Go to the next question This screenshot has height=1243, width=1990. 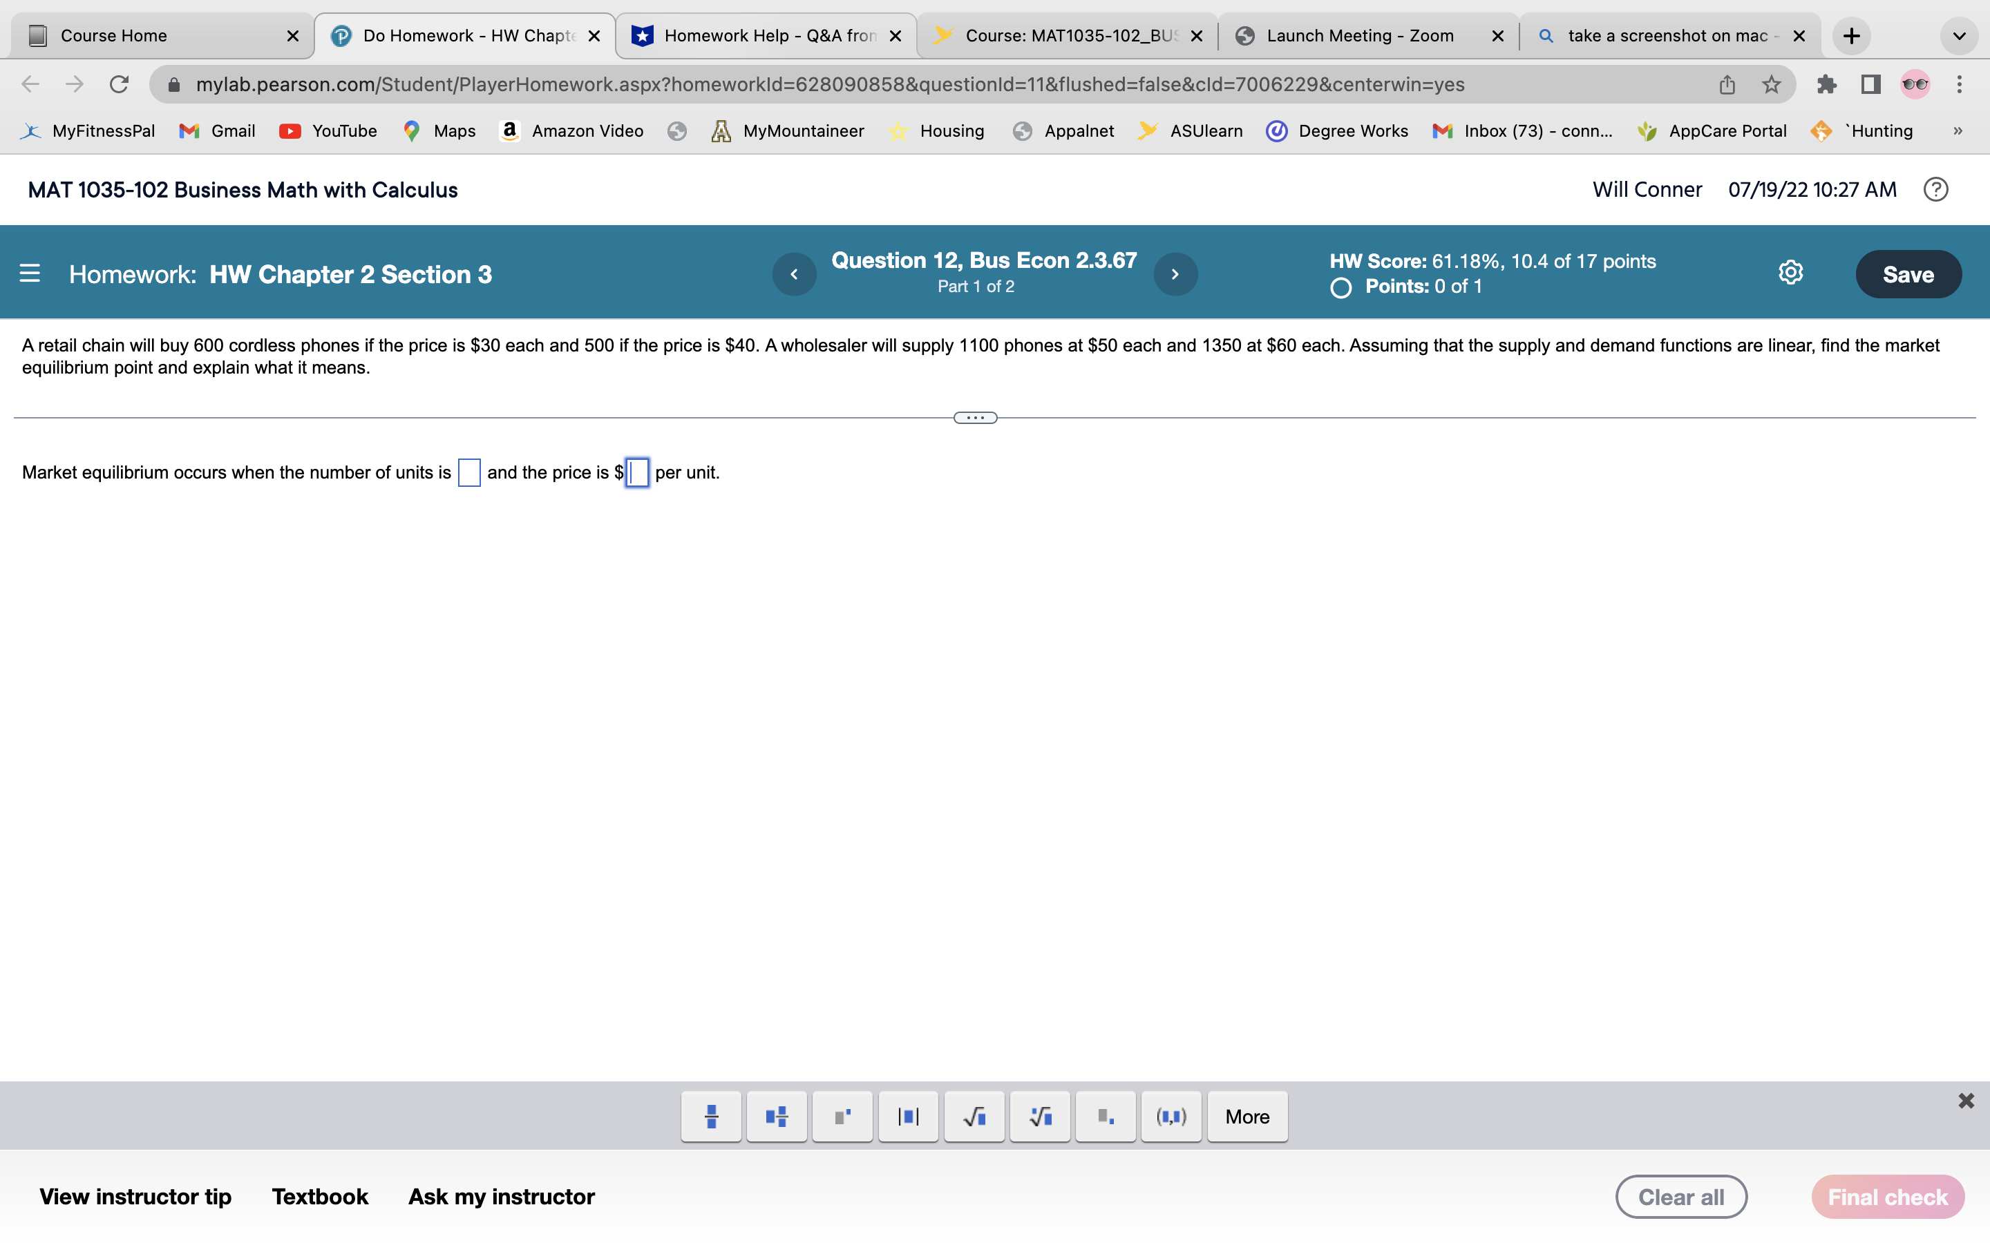click(1175, 273)
